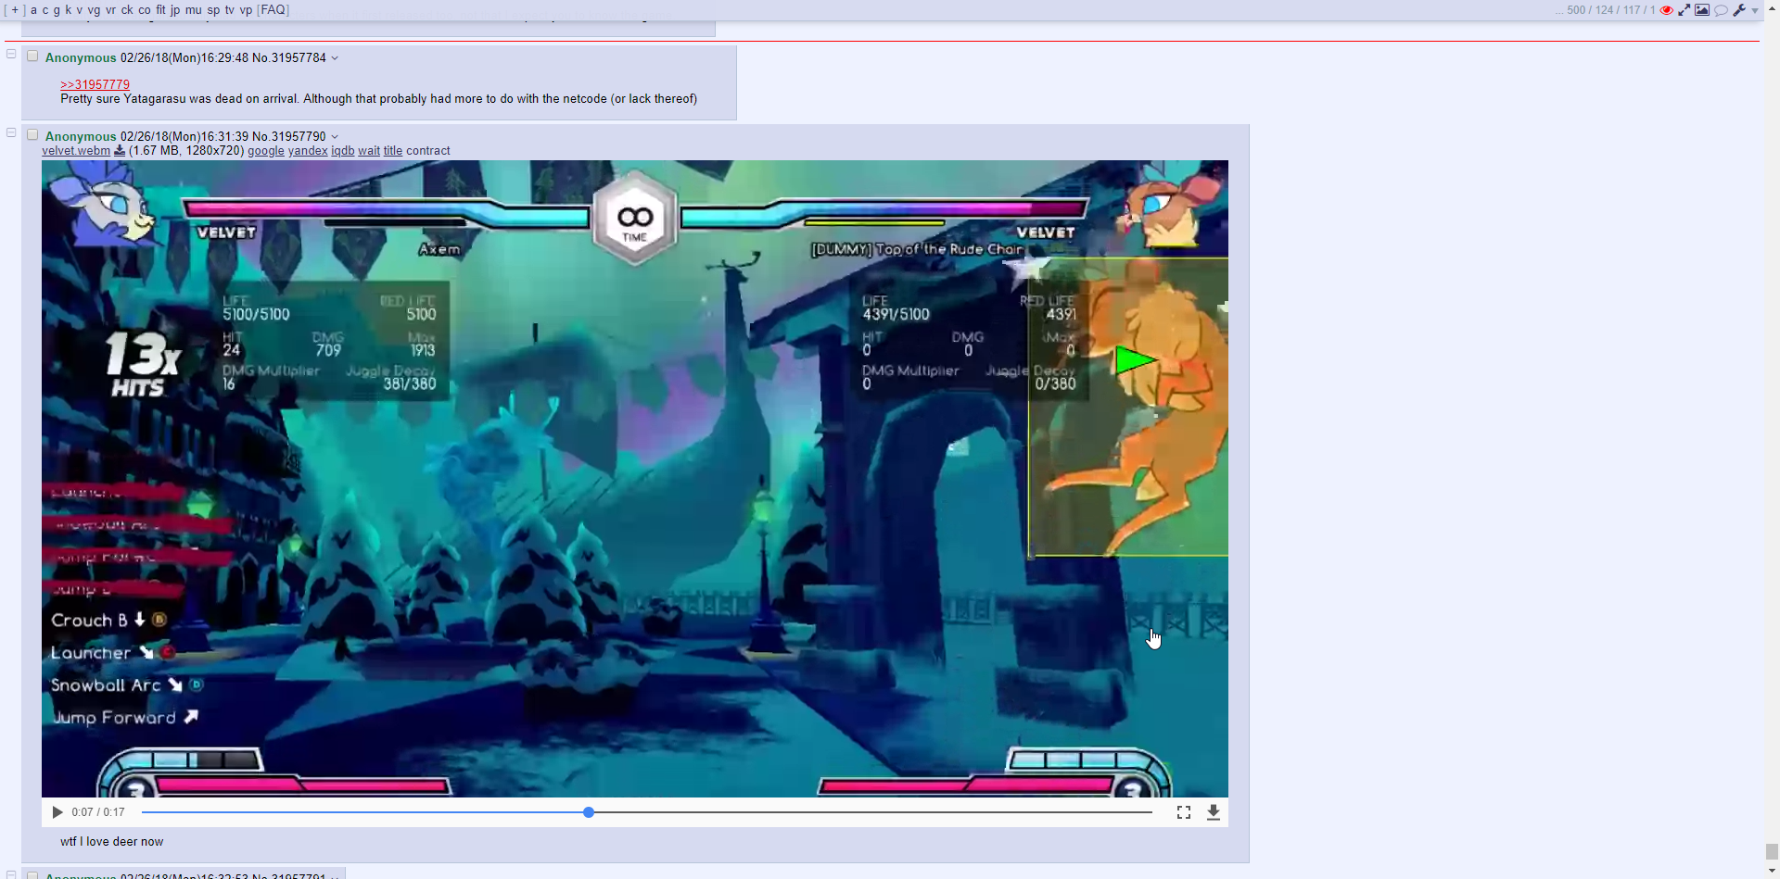This screenshot has width=1780, height=879.
Task: Play the velvet.webm video
Action: [57, 812]
